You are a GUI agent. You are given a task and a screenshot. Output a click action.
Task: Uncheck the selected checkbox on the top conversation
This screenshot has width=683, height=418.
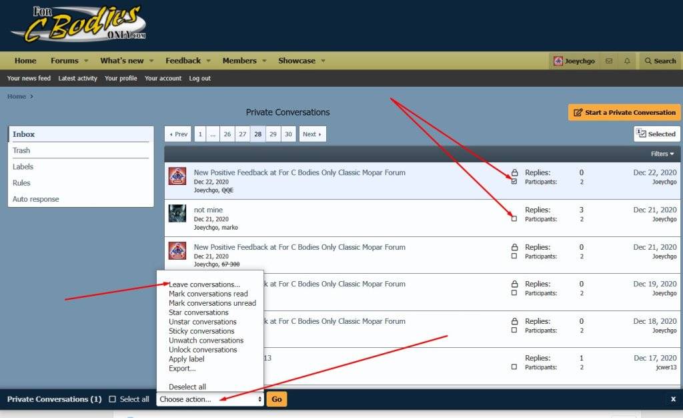tap(516, 180)
